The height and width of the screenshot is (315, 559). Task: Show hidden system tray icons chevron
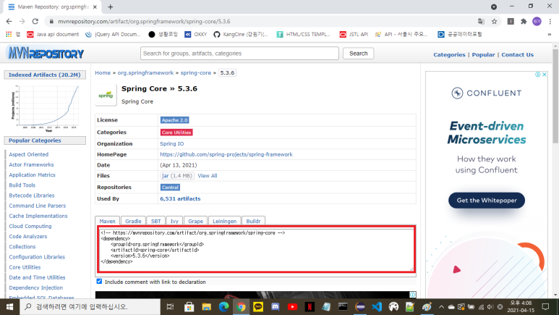441,307
